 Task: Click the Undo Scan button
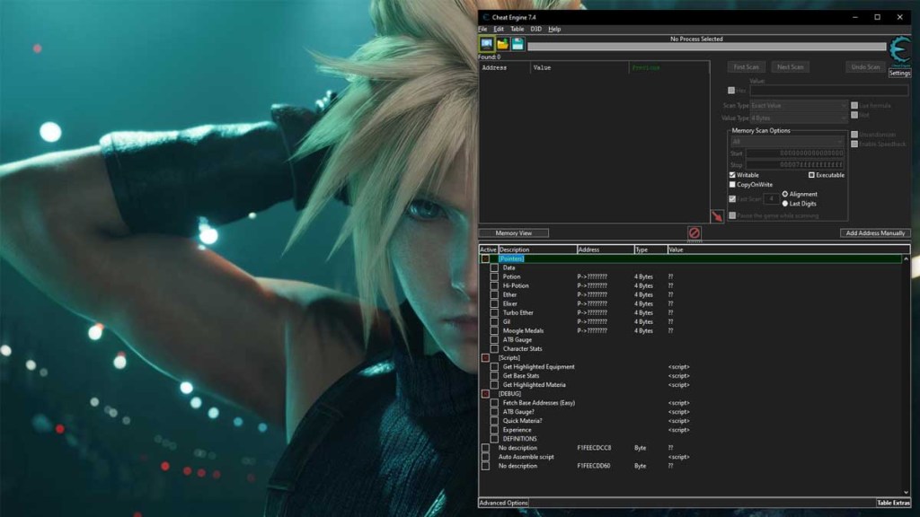tap(865, 66)
